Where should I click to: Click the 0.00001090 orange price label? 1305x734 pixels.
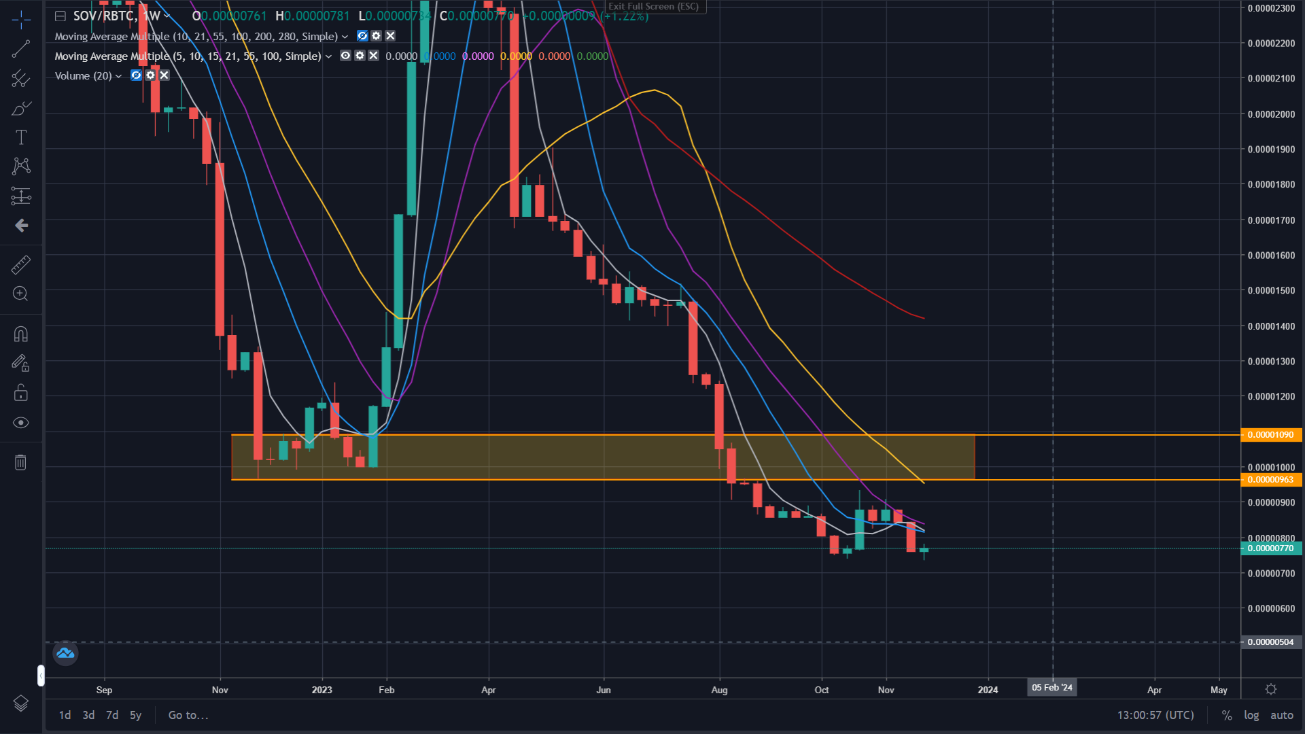1271,435
